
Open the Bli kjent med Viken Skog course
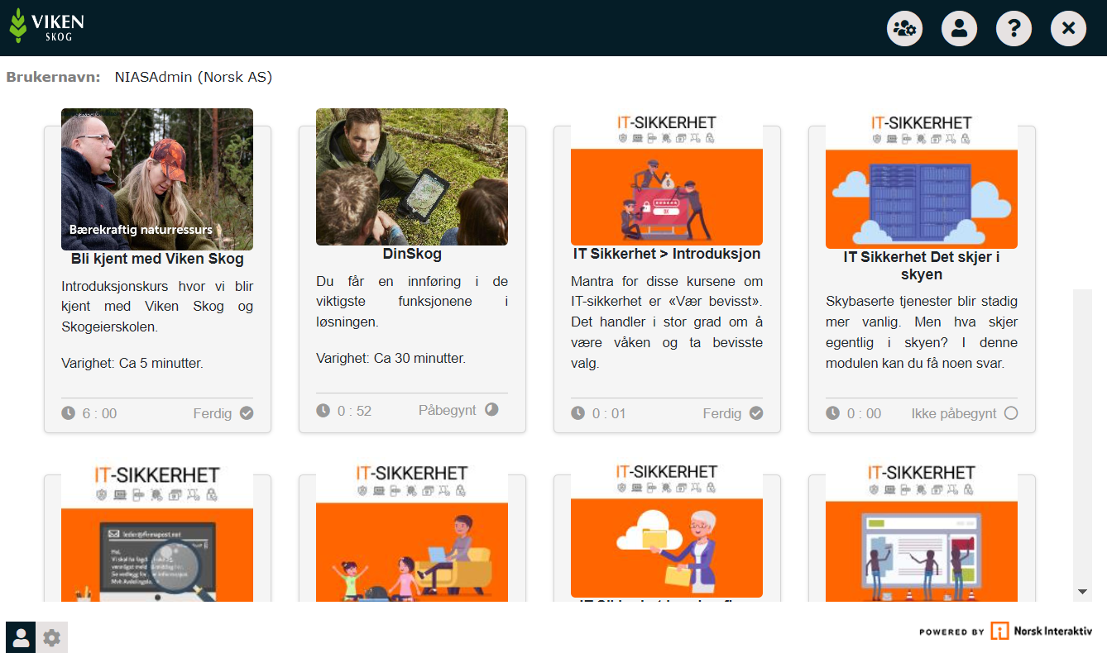[157, 259]
